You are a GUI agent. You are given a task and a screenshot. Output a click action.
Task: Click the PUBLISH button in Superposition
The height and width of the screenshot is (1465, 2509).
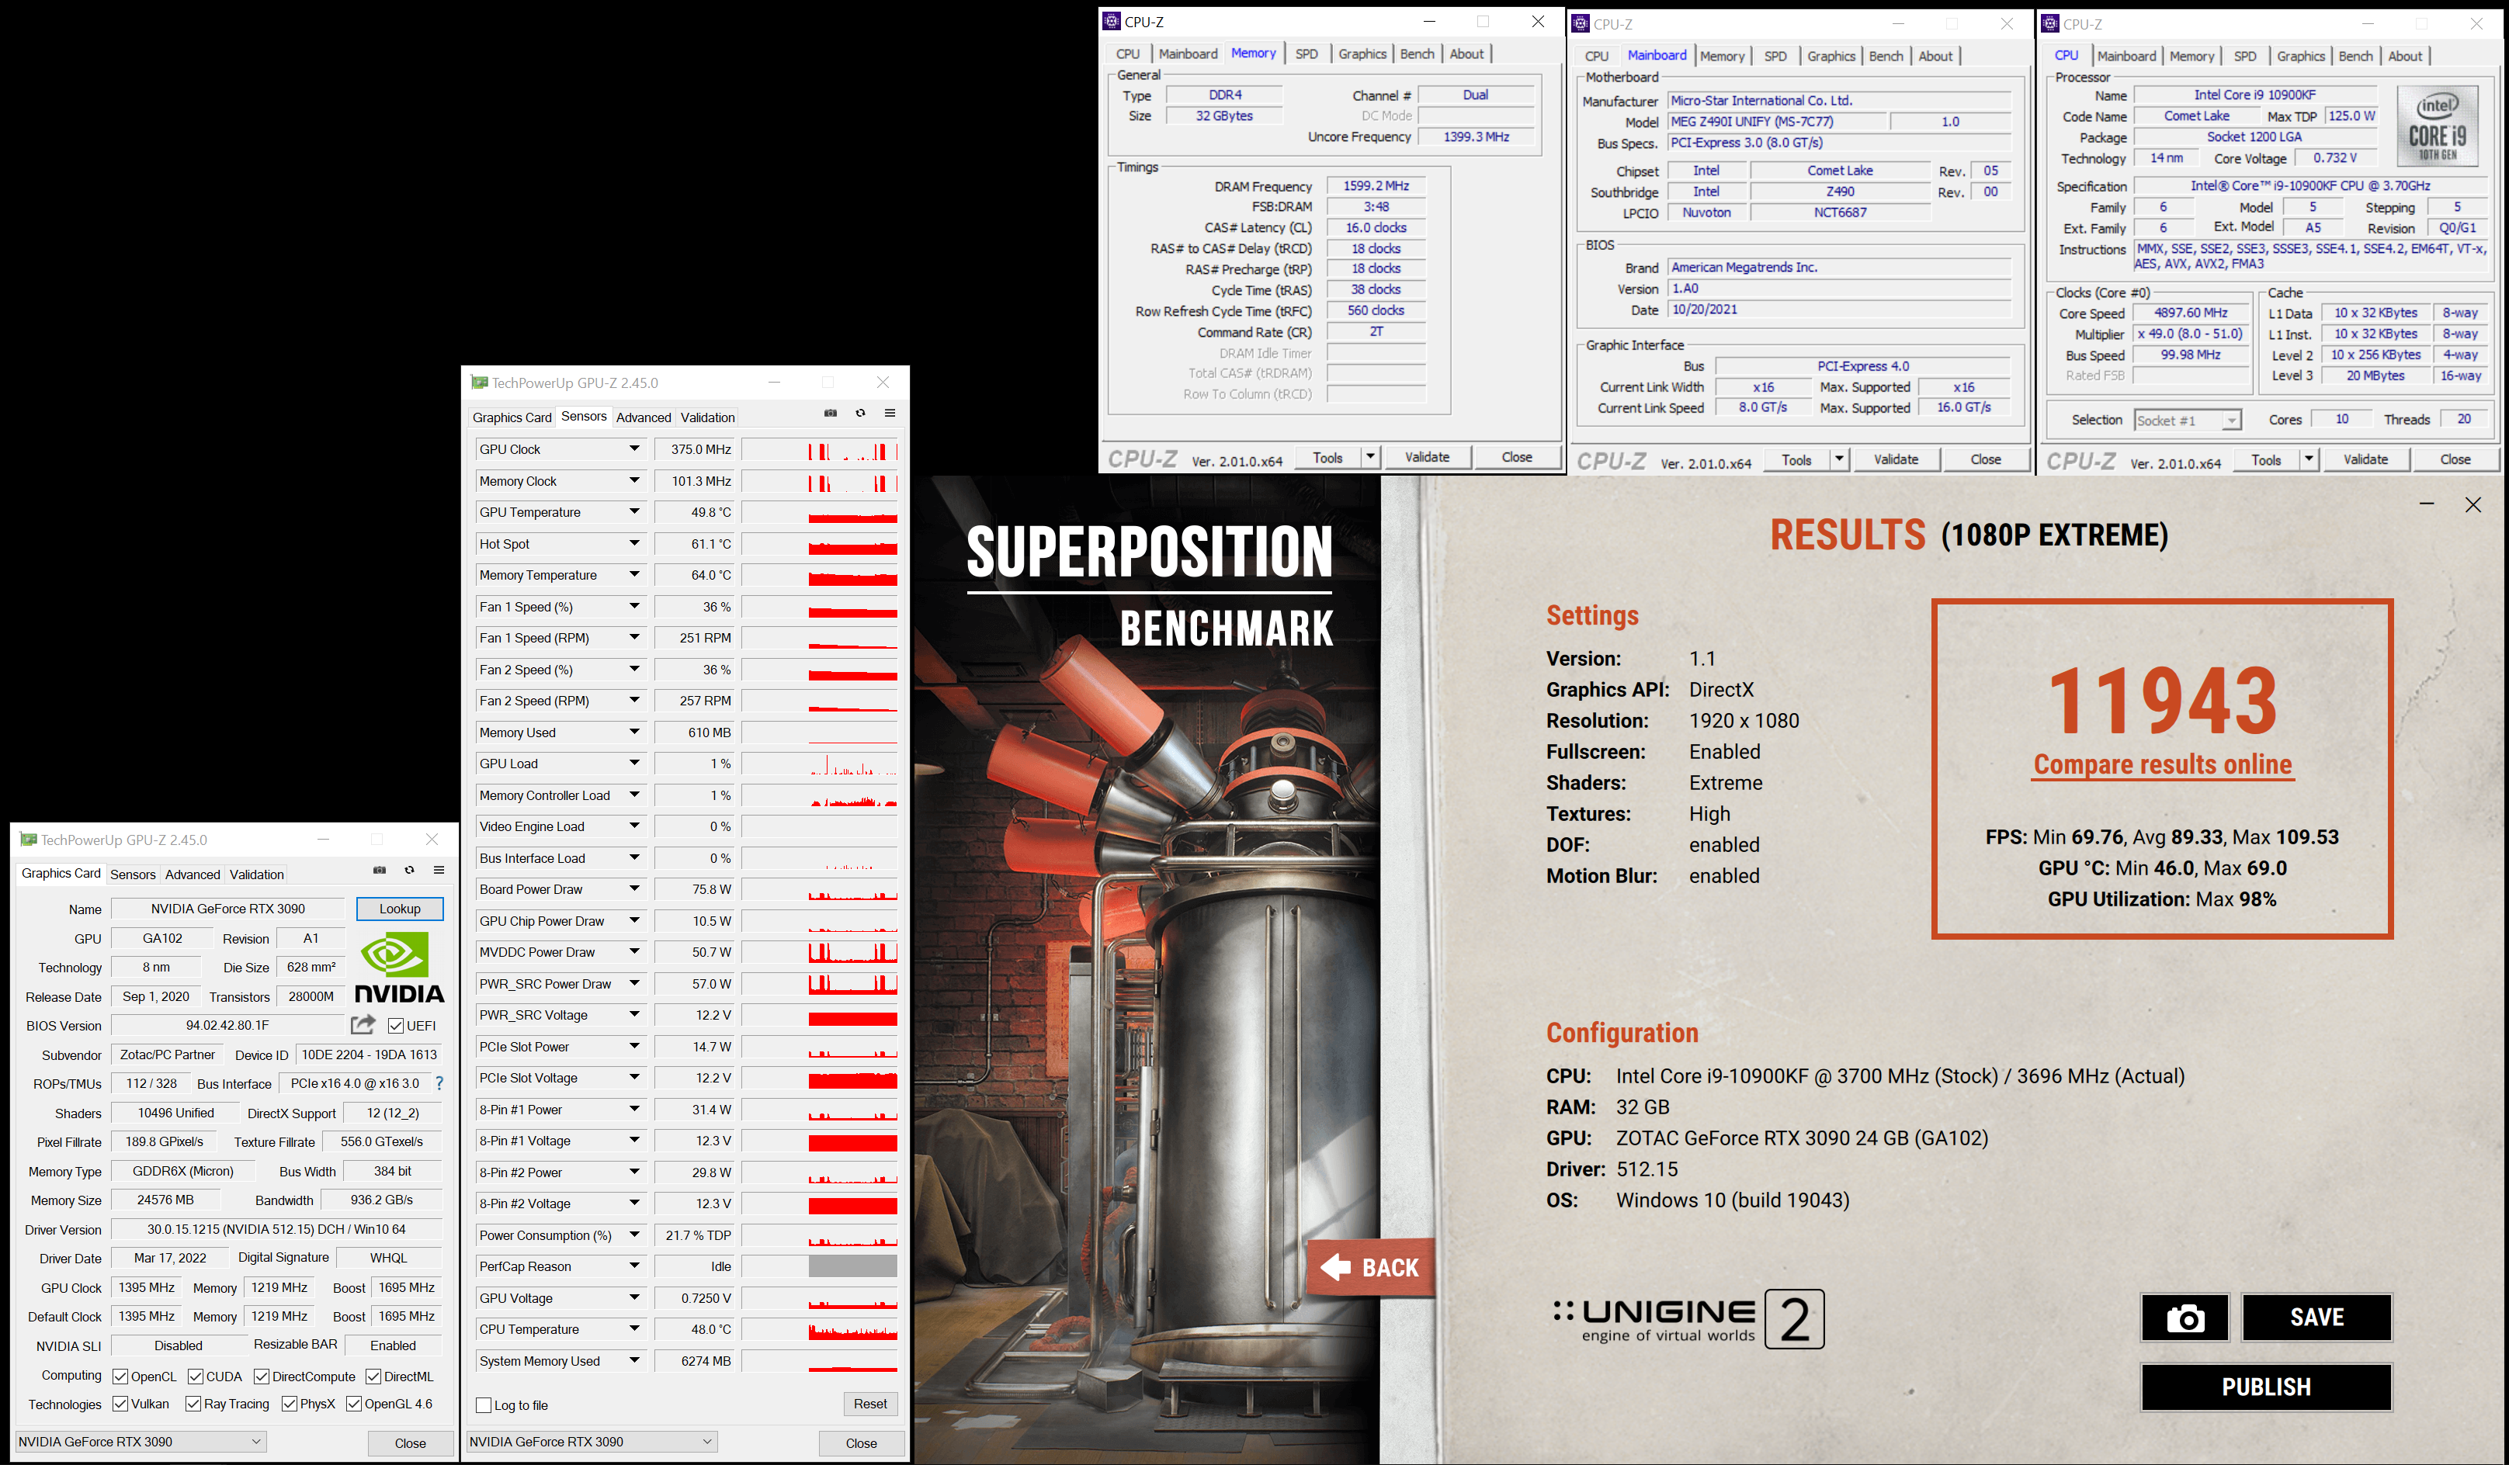(x=2266, y=1387)
